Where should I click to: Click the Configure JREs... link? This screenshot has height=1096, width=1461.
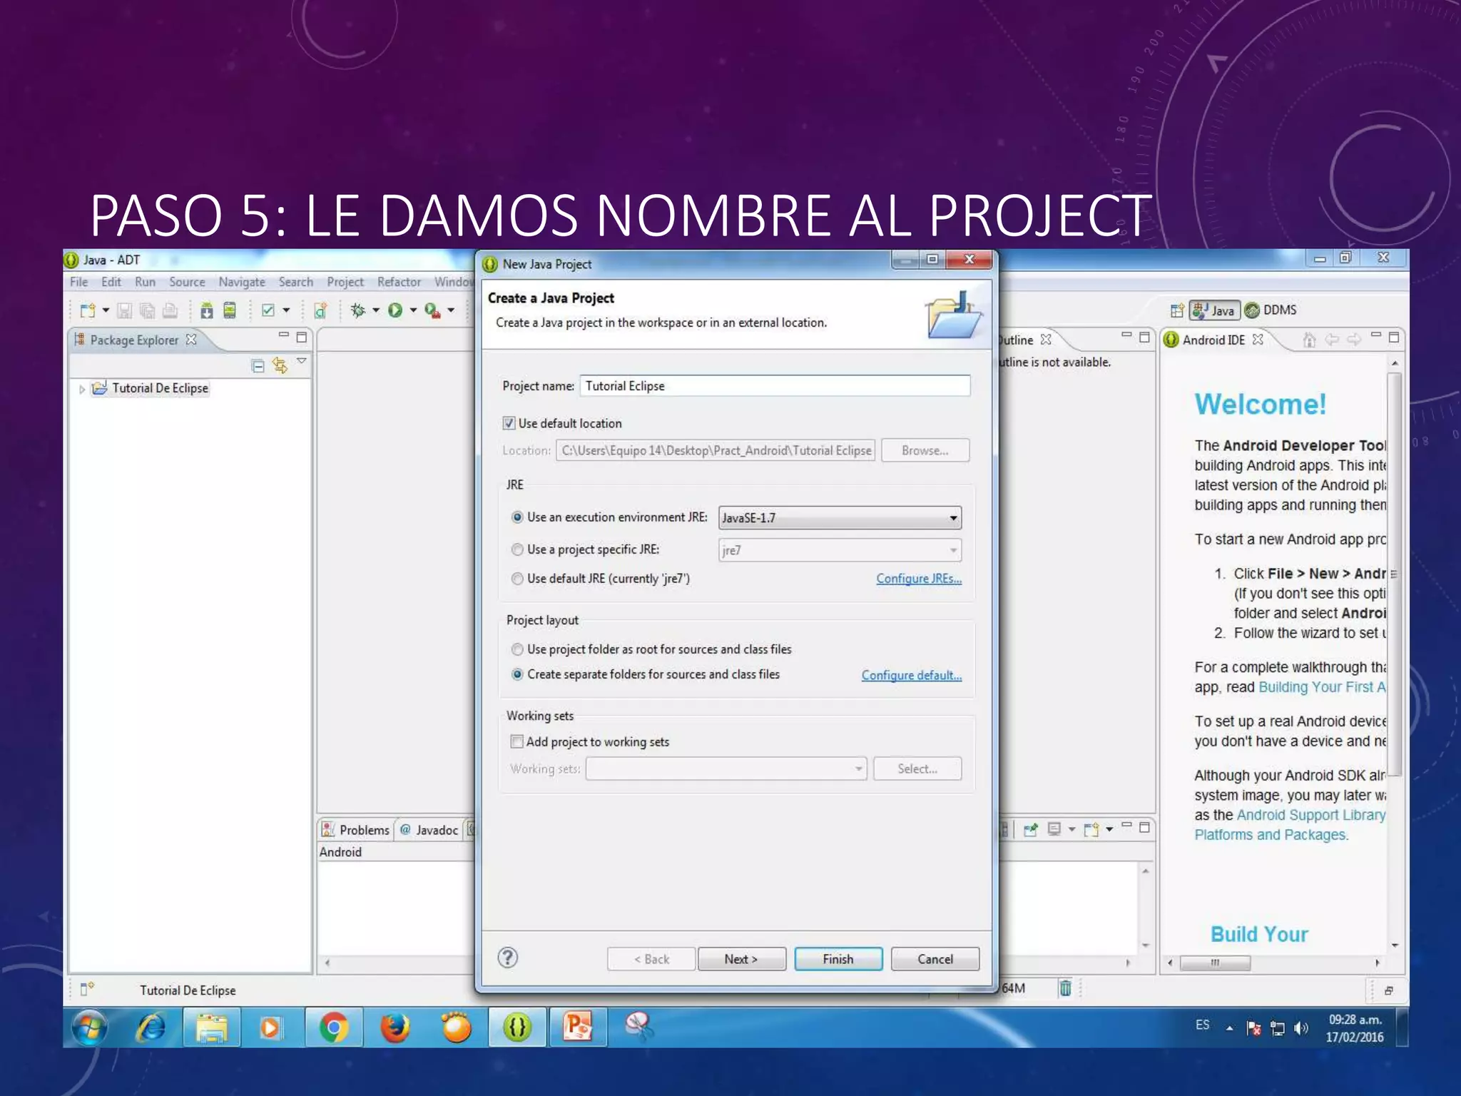[919, 579]
